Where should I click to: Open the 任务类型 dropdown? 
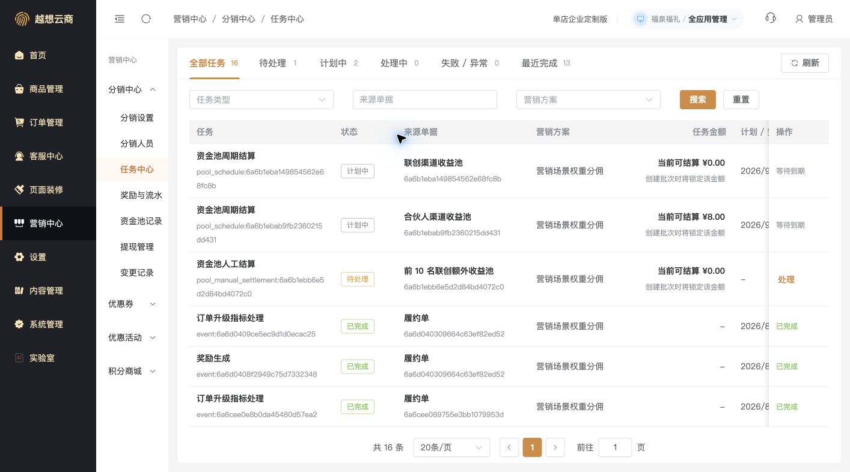point(261,100)
